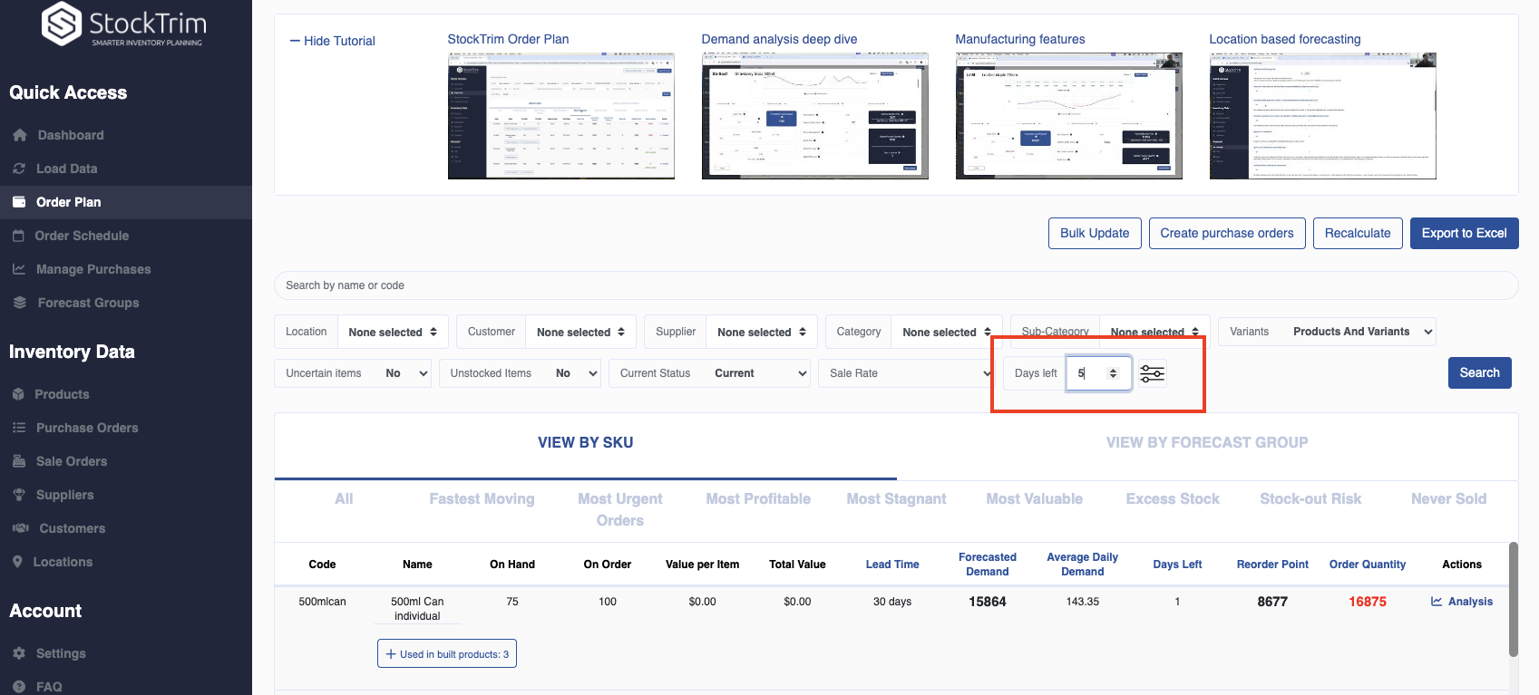This screenshot has height=695, width=1539.
Task: Select the Most Profitable tab
Action: point(758,499)
